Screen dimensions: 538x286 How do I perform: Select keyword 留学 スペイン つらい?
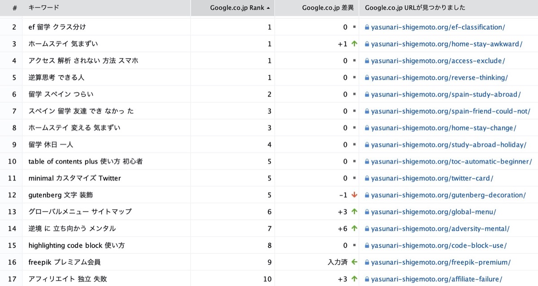61,94
